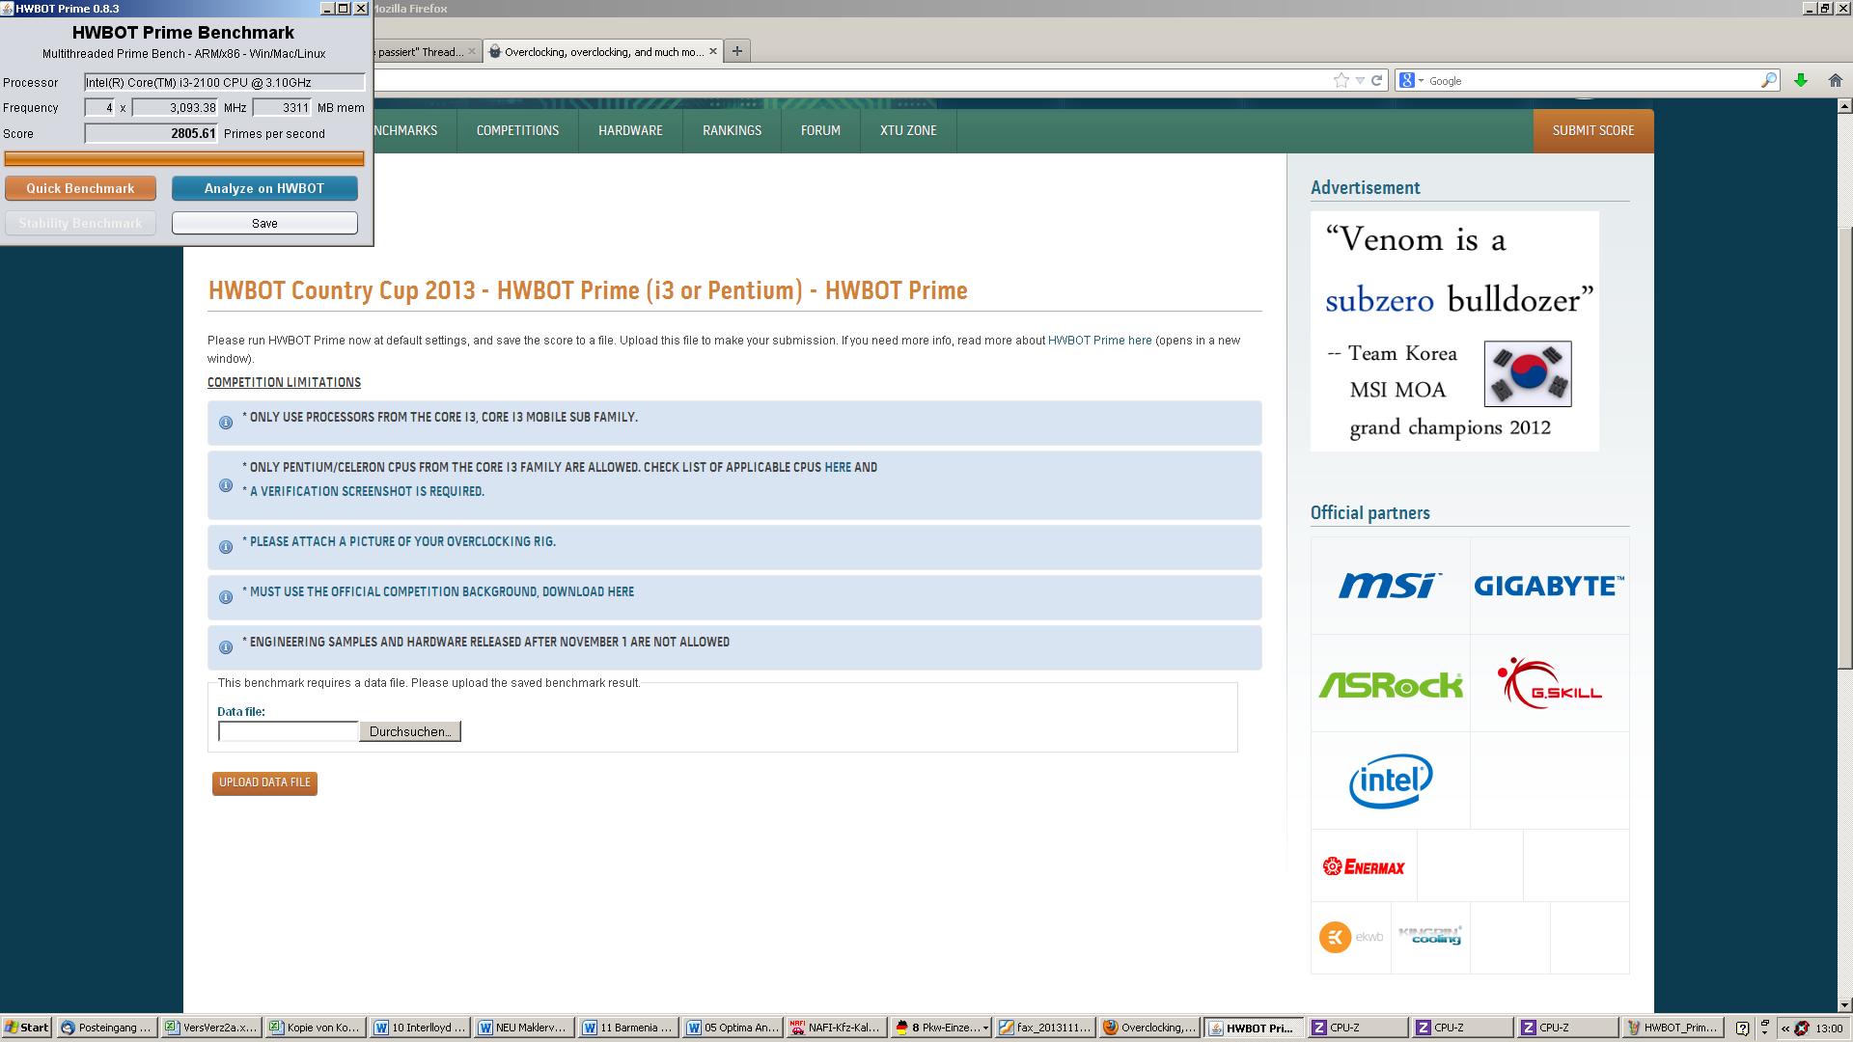Click info icon beside engineering samples rule

pos(226,647)
